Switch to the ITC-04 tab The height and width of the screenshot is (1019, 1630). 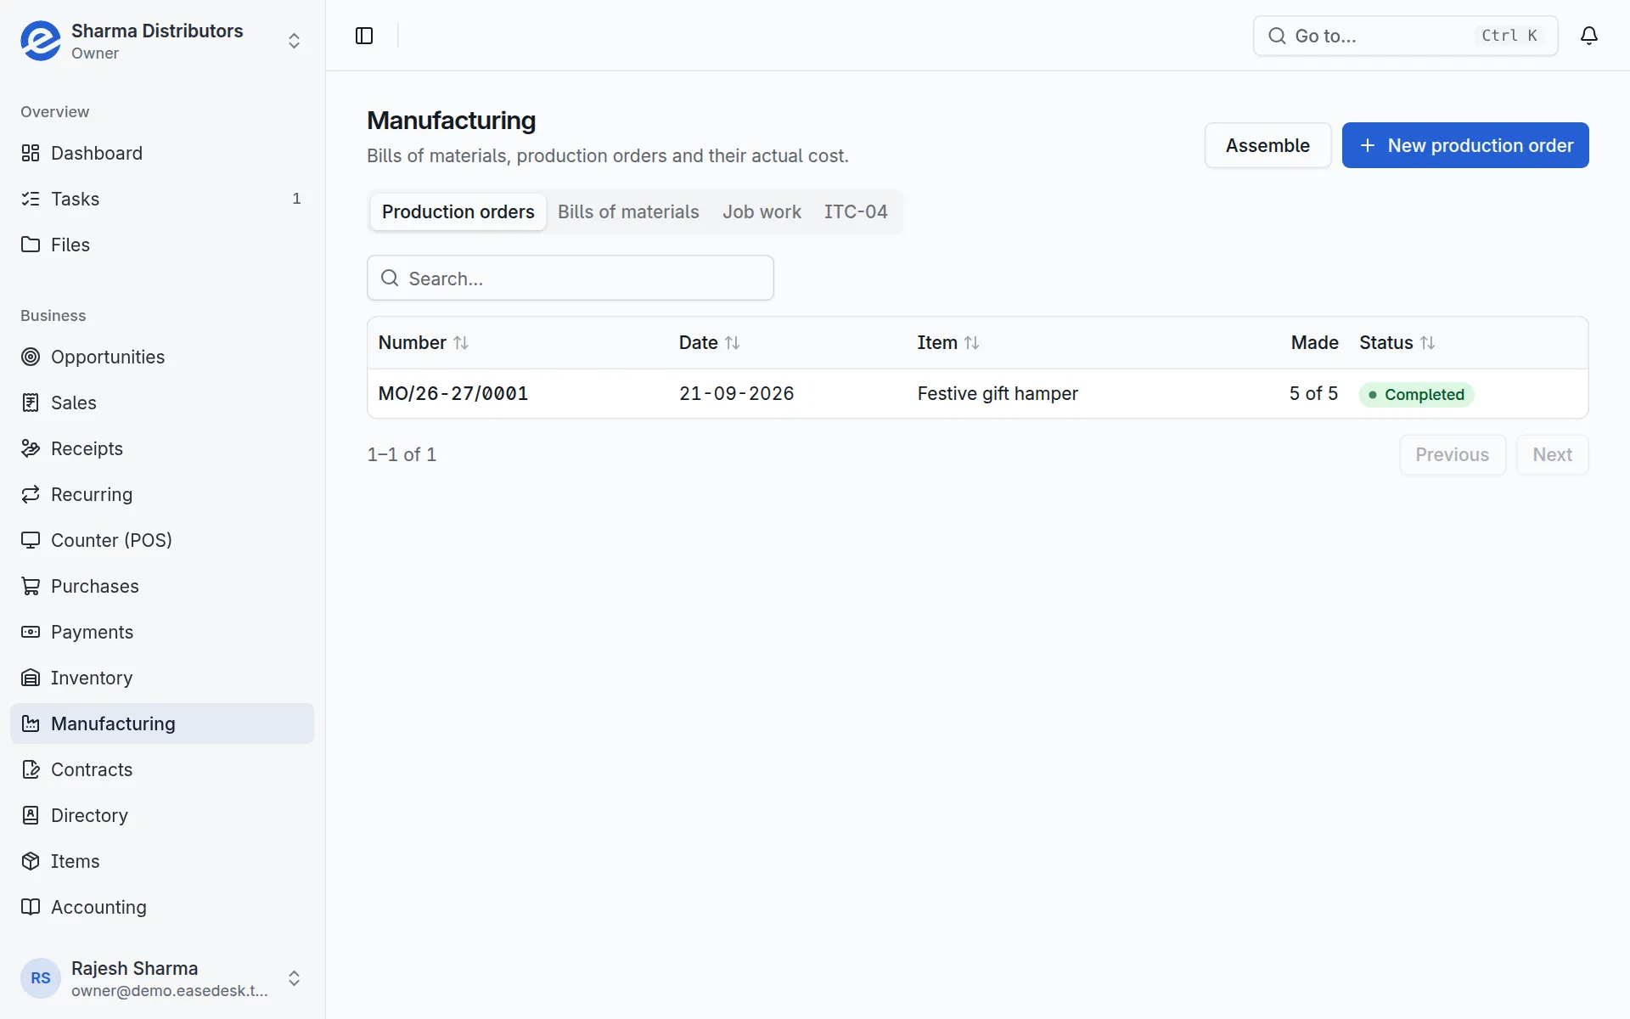pos(856,211)
